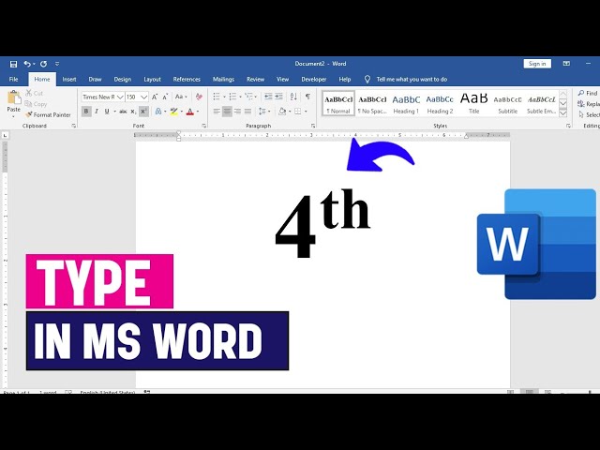Click the Find button
This screenshot has height=450, width=600.
[x=588, y=93]
